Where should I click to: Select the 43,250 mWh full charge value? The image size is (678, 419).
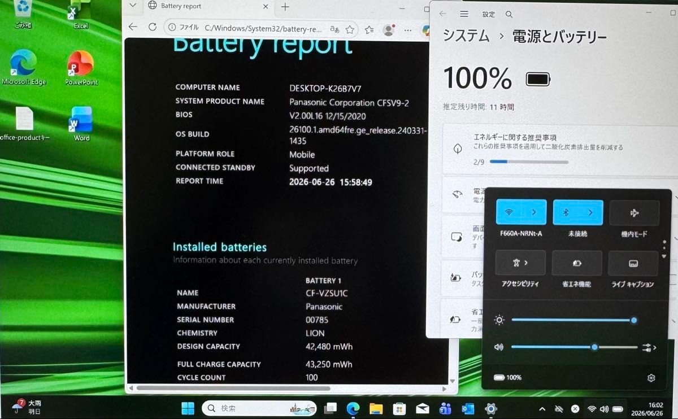click(x=329, y=364)
